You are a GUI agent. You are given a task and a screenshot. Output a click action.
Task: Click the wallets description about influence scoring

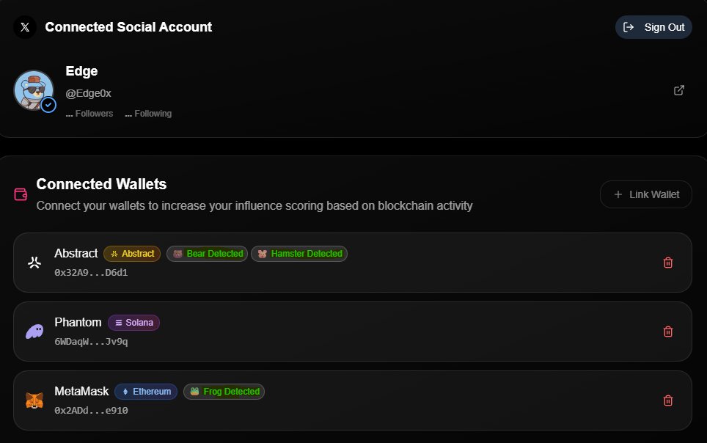click(254, 206)
